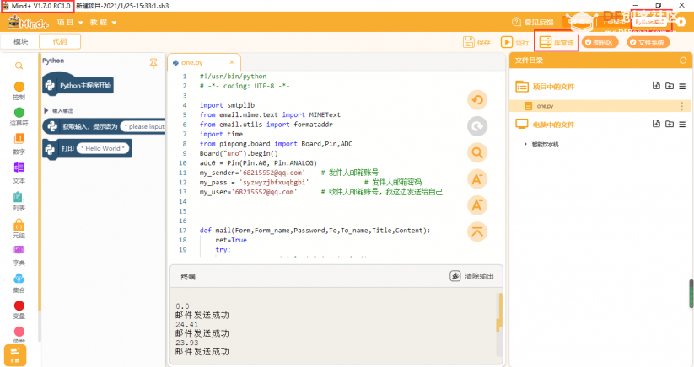Click the terminal output value 24.41
The image size is (694, 367).
pyautogui.click(x=186, y=325)
